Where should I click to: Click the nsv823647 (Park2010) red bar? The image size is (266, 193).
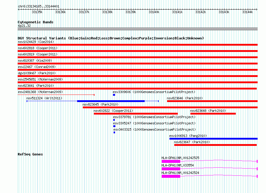pos(215,145)
